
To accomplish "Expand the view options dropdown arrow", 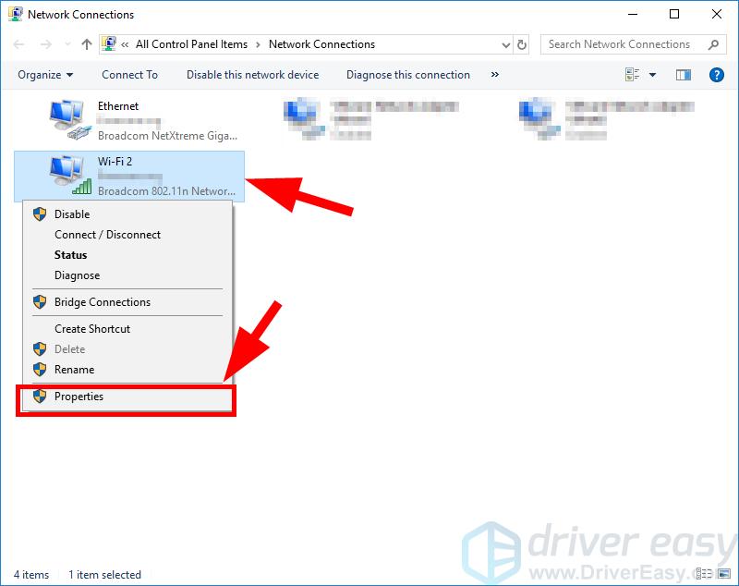I will 653,75.
